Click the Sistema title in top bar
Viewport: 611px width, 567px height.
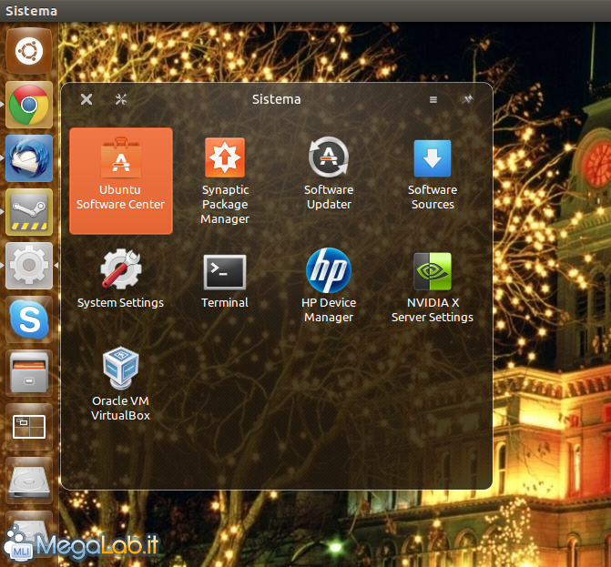(31, 11)
